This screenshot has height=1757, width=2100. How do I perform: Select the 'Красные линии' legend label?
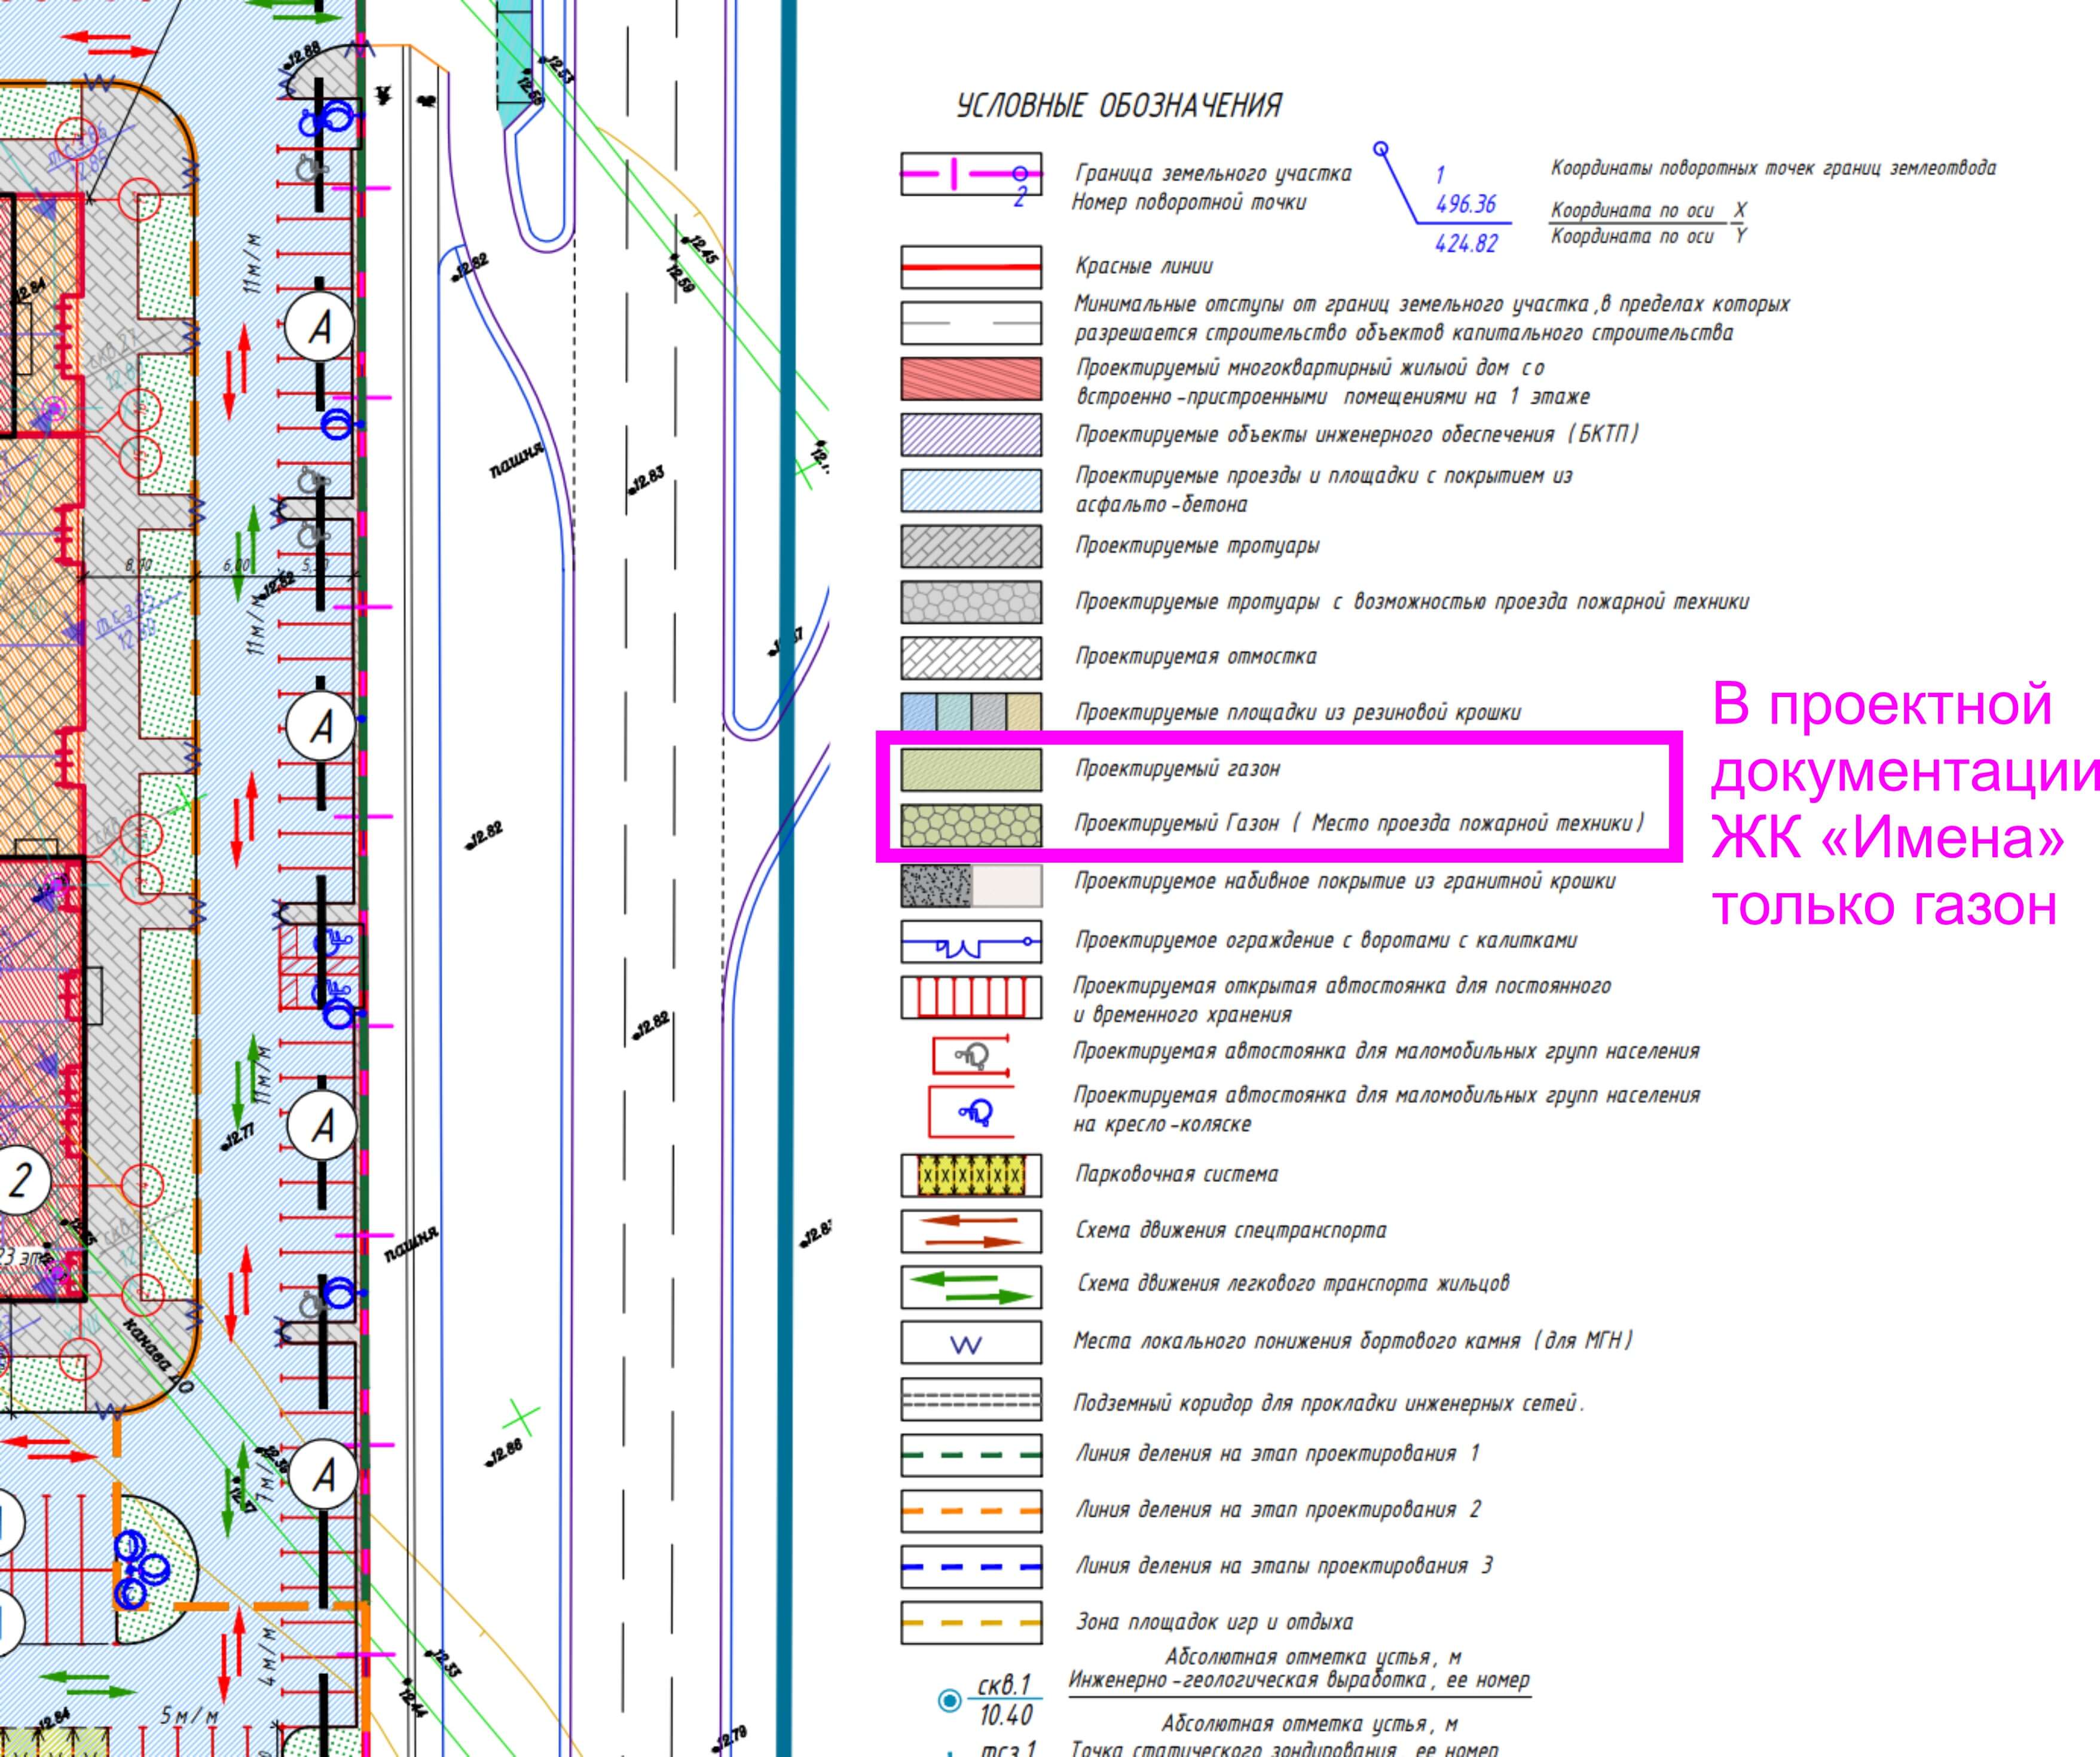tap(1144, 267)
